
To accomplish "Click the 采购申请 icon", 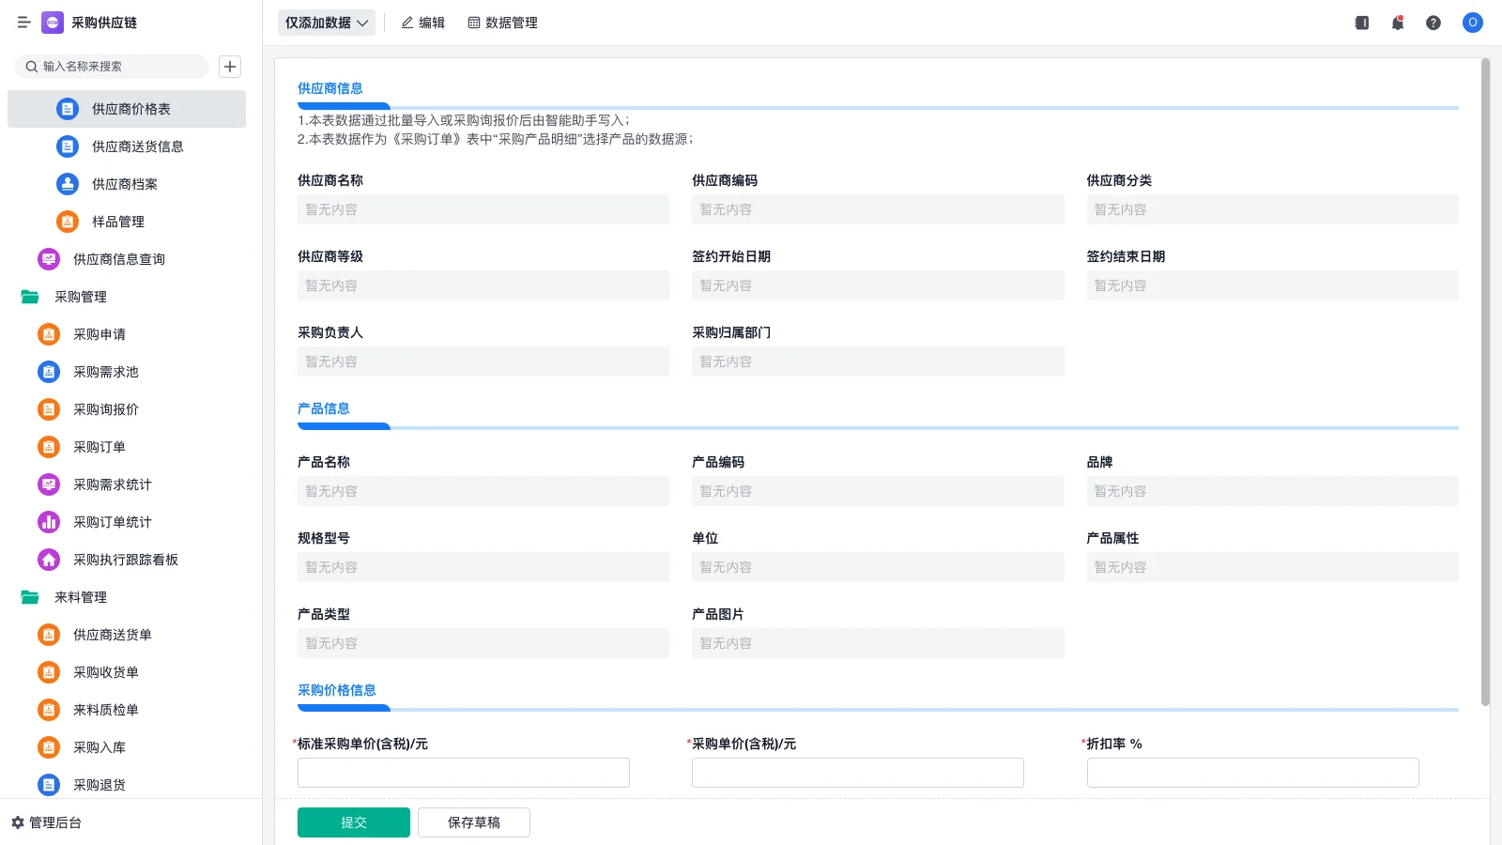I will 49,334.
